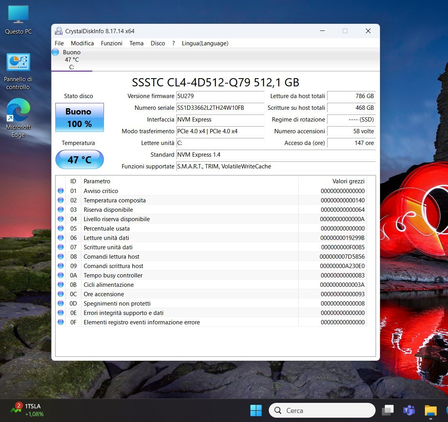Viewport: 448px width, 422px height.
Task: Click the status orb for Temperatura composita
Action: click(61, 200)
